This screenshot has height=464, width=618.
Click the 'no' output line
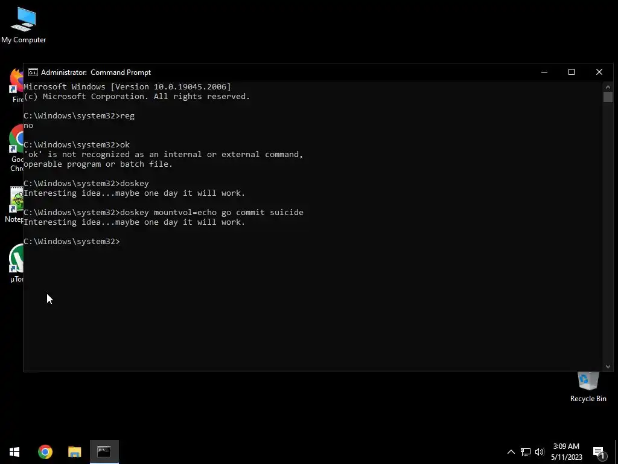pyautogui.click(x=28, y=126)
